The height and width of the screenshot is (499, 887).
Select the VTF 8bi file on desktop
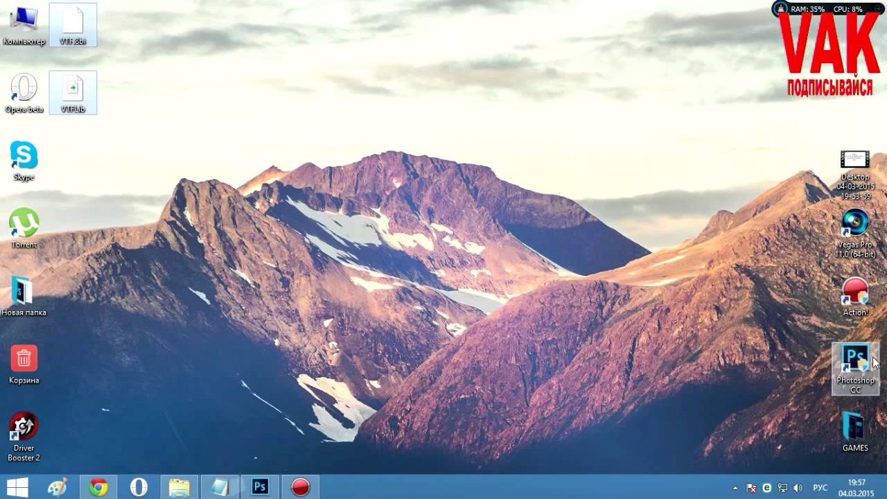tap(73, 25)
